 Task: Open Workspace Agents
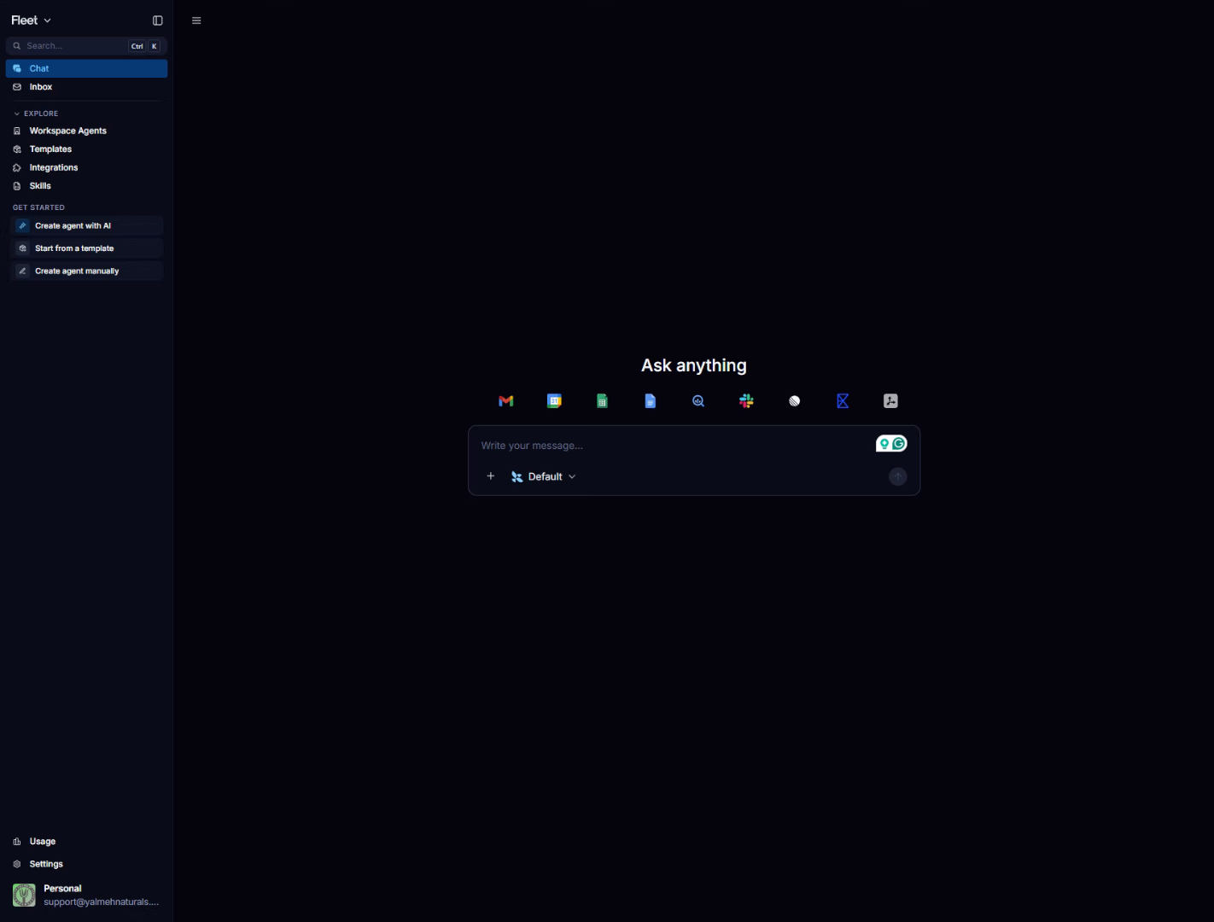click(x=86, y=131)
